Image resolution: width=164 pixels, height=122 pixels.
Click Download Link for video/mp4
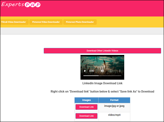pos(87,116)
